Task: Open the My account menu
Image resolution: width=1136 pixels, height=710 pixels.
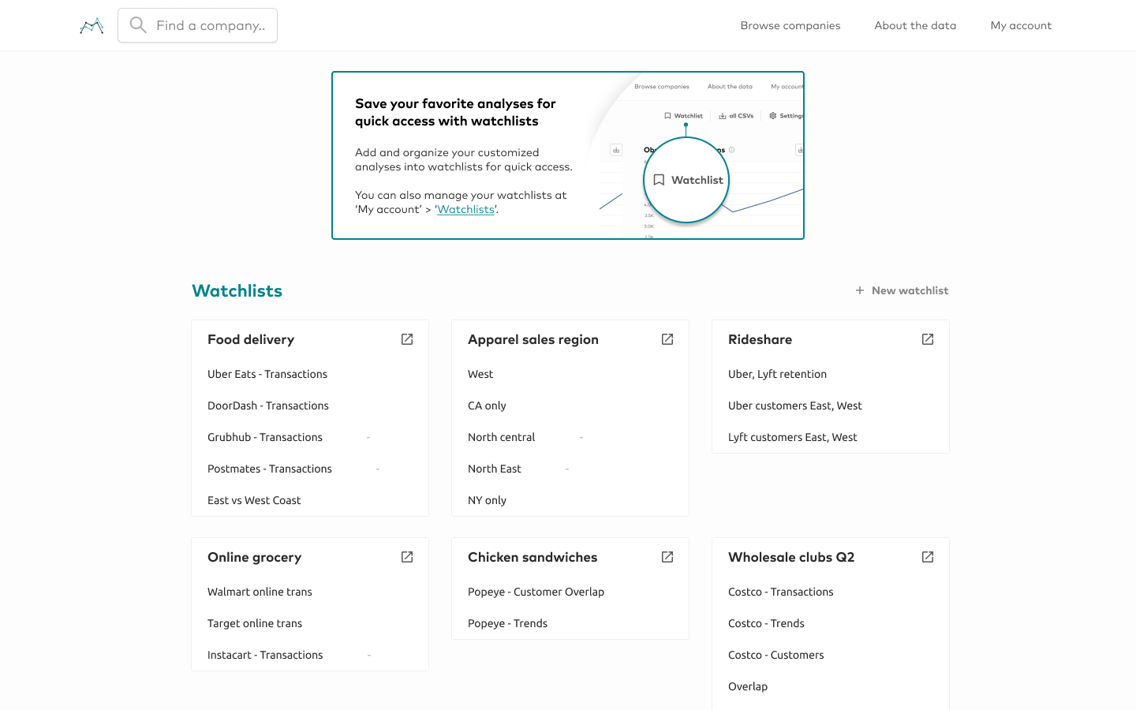Action: [1021, 26]
